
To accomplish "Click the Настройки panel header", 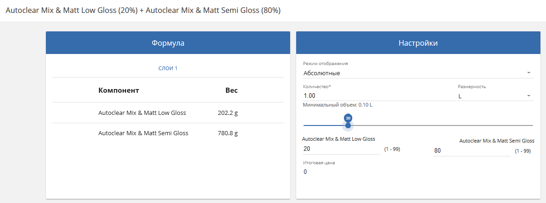I will (418, 43).
